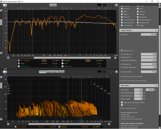Screen dimensions: 161x129
Task: Adjust HF Fall Start spinner
Action: [156, 64]
